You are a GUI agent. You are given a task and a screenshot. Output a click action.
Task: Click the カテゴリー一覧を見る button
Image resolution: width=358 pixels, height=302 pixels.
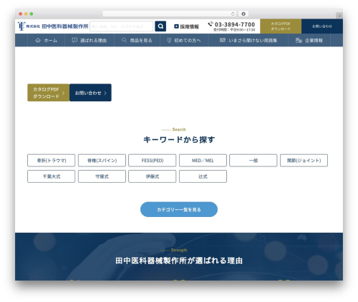(179, 209)
